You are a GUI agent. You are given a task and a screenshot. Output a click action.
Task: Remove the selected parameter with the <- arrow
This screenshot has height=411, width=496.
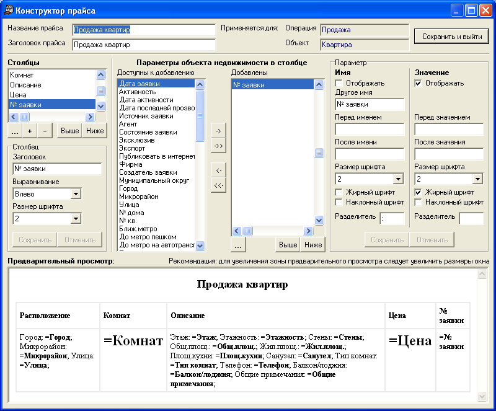tap(219, 171)
